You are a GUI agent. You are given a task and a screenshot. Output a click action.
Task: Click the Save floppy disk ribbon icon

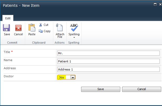pyautogui.click(x=7, y=28)
